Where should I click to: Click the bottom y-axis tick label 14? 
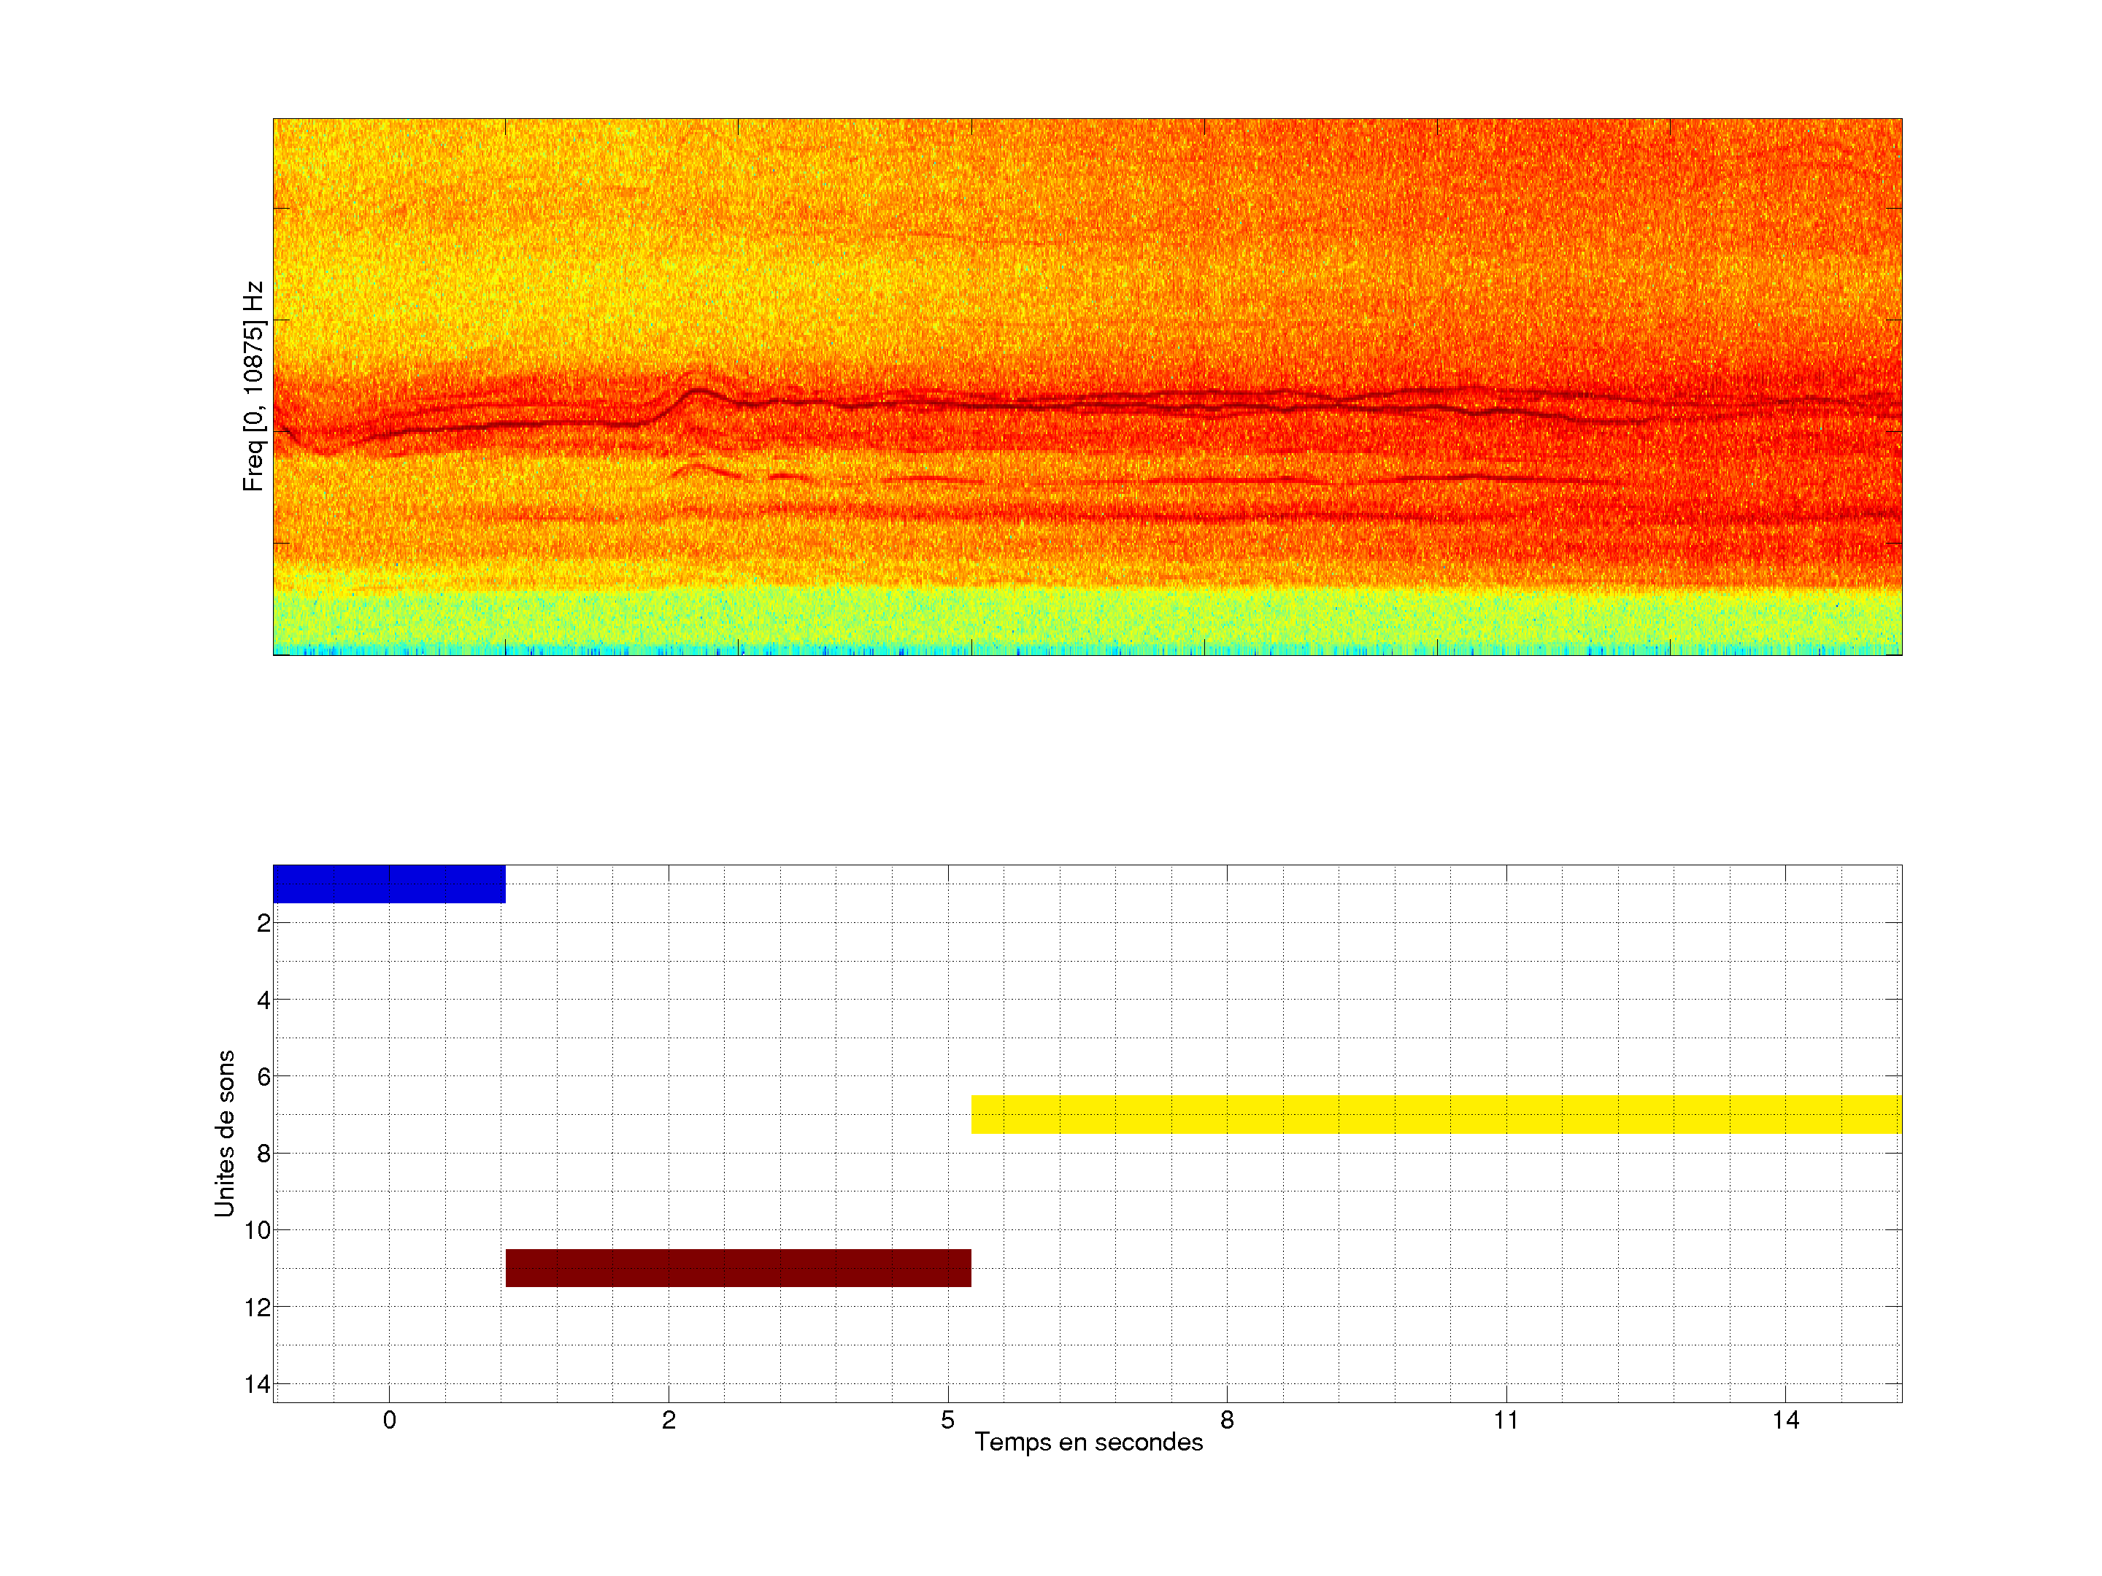(258, 1384)
